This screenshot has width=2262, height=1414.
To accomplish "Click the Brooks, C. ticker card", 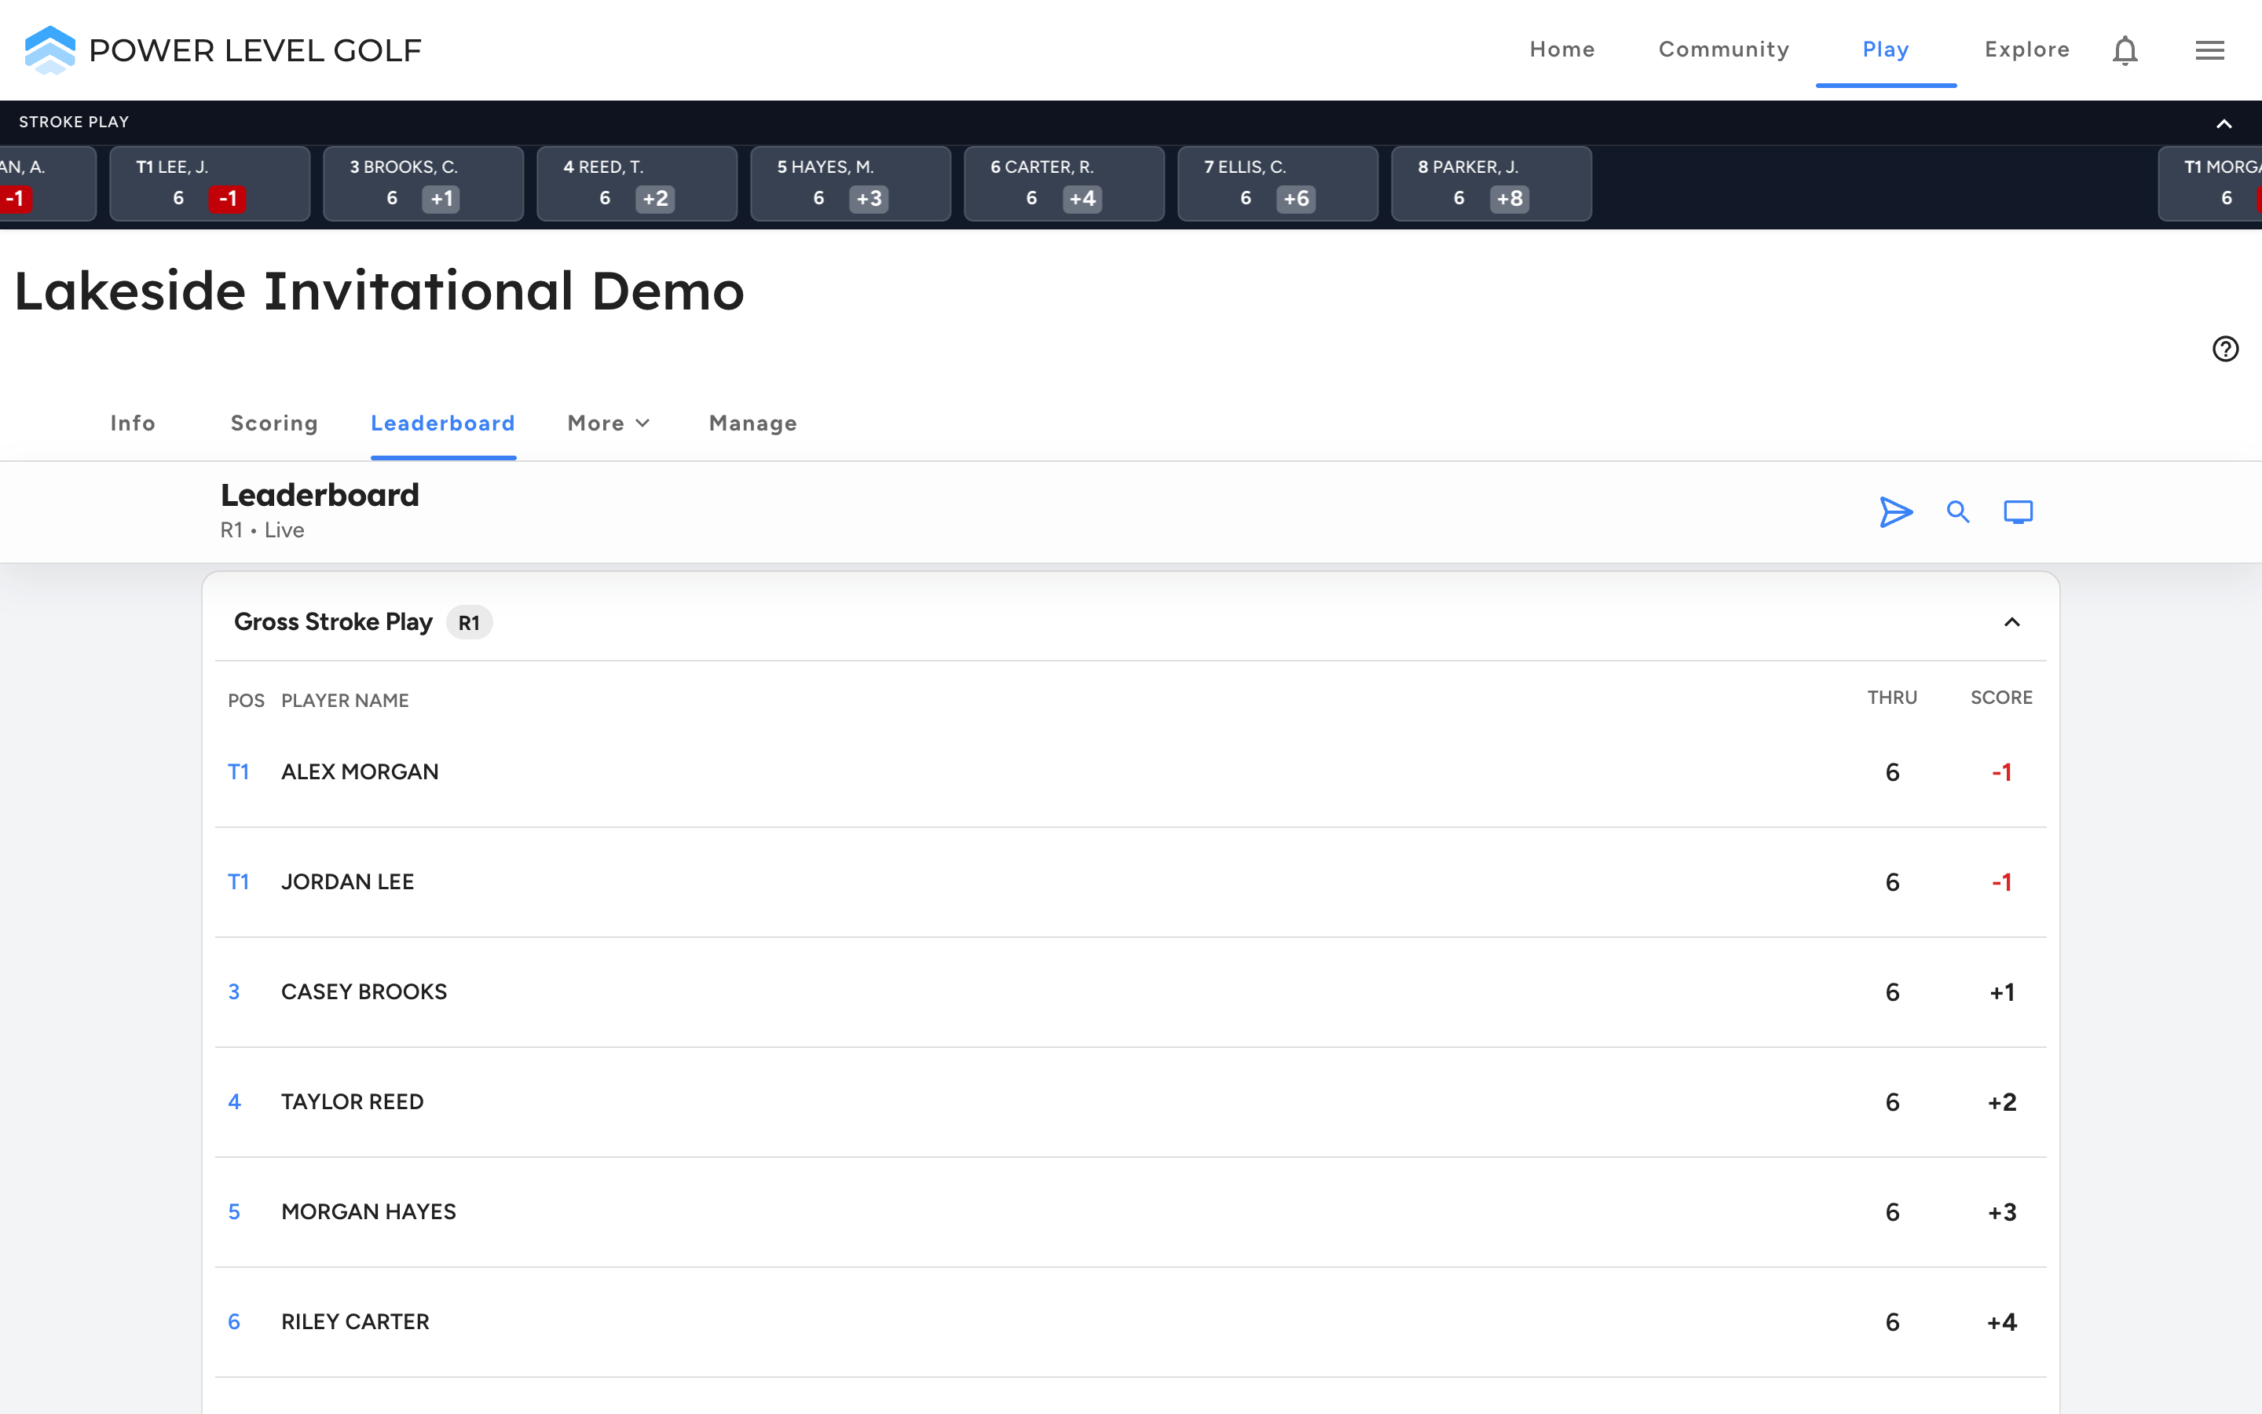I will [x=423, y=183].
